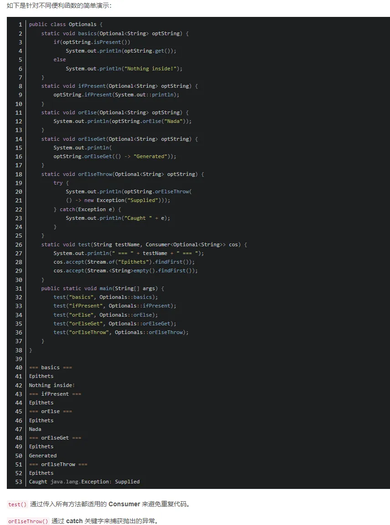
Task: Click 'public static void main(String[] args)' line
Action: point(103,288)
